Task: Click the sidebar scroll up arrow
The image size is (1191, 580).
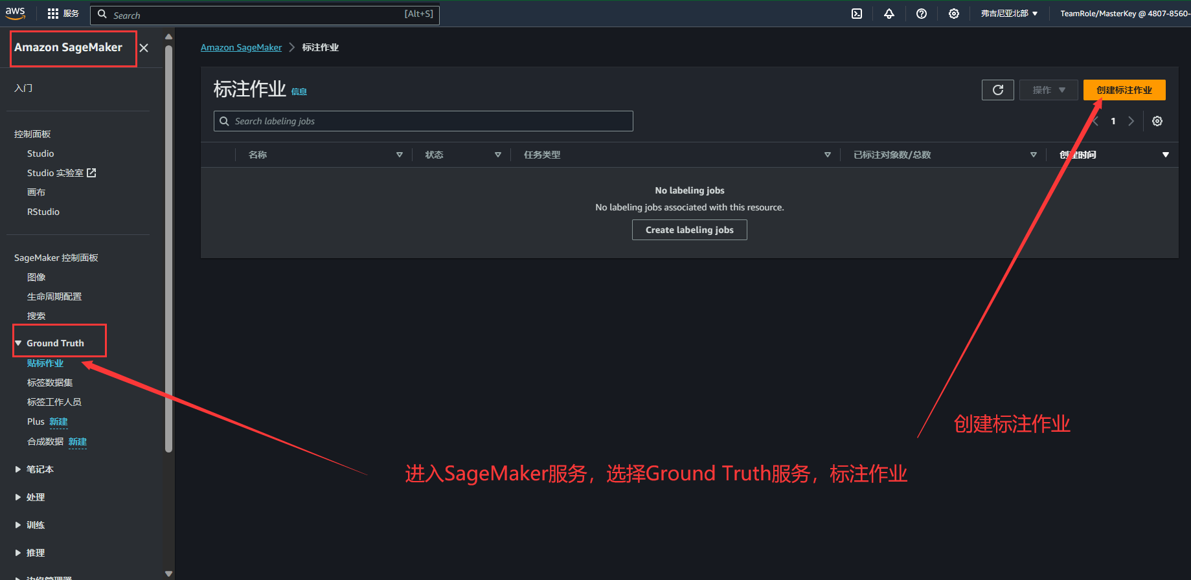Action: (168, 37)
